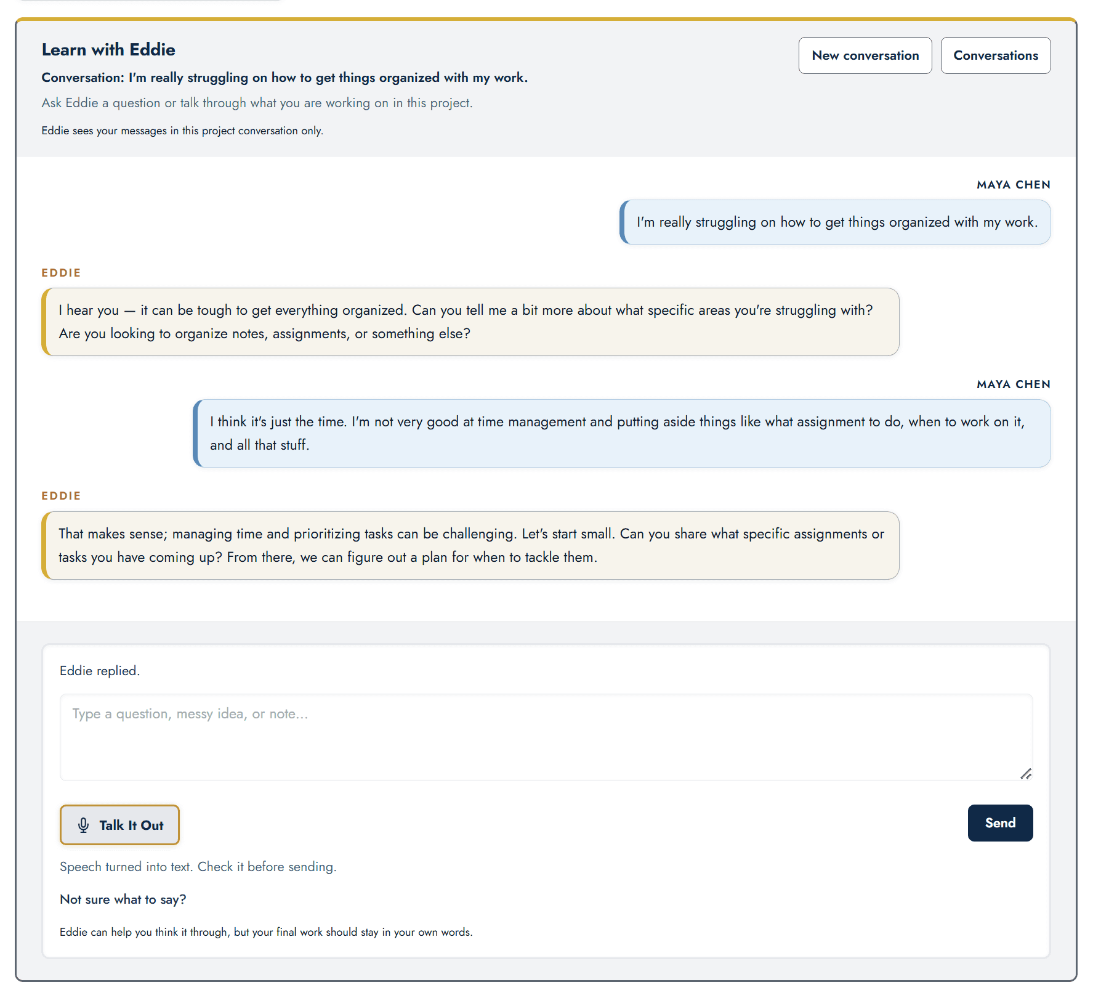Click the 'Learn with Eddie' heading
This screenshot has width=1093, height=998.
(108, 50)
